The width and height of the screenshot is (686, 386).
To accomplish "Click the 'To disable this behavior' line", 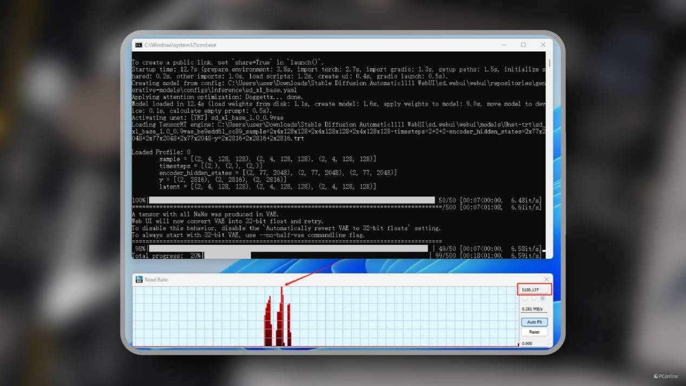I will click(x=286, y=228).
